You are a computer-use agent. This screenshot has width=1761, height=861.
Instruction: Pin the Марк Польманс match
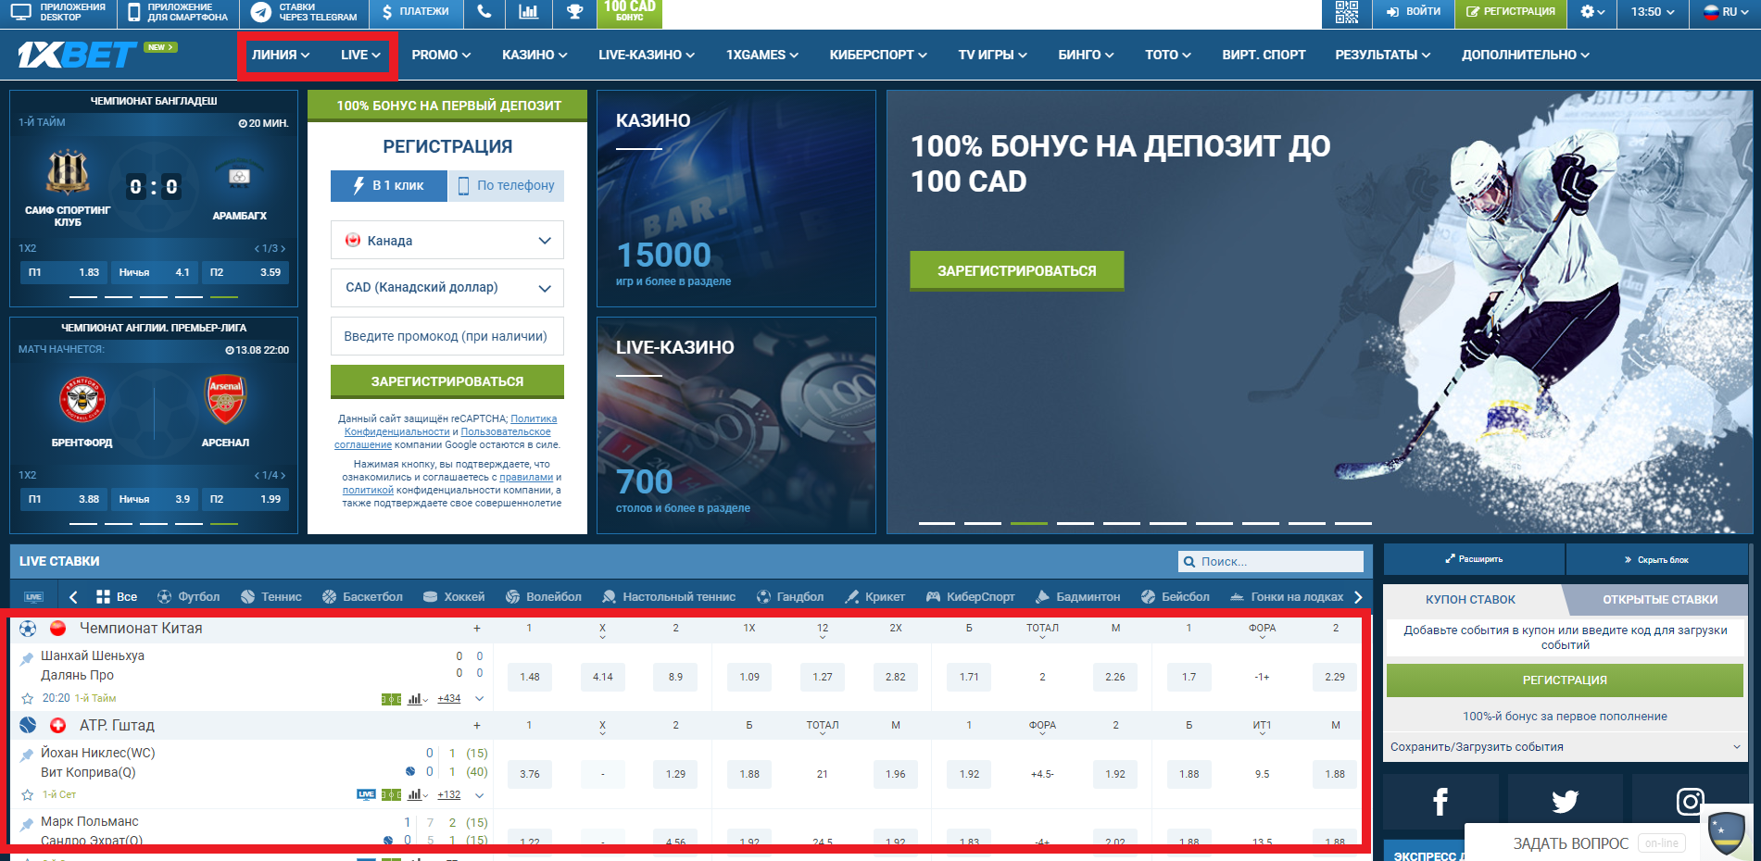click(27, 823)
